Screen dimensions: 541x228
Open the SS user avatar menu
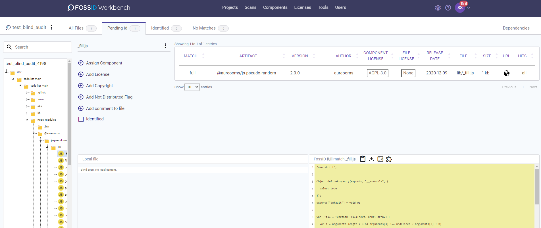pyautogui.click(x=460, y=8)
